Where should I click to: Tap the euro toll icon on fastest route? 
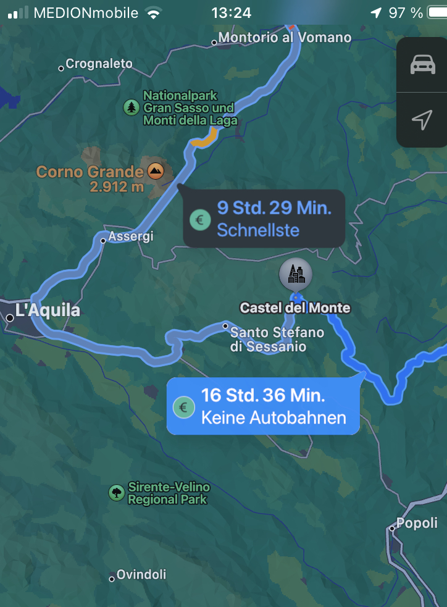(x=200, y=220)
